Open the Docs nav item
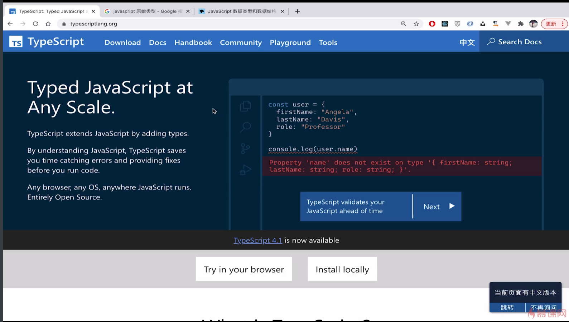 pos(158,43)
